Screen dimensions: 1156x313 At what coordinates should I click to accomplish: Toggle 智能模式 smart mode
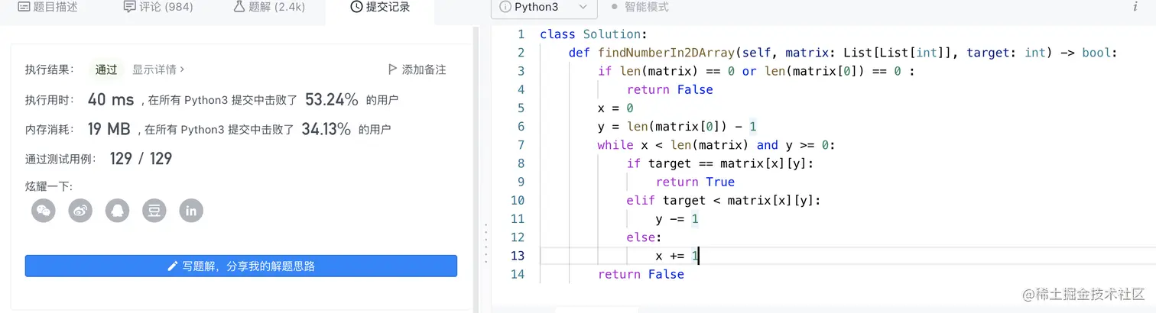640,7
